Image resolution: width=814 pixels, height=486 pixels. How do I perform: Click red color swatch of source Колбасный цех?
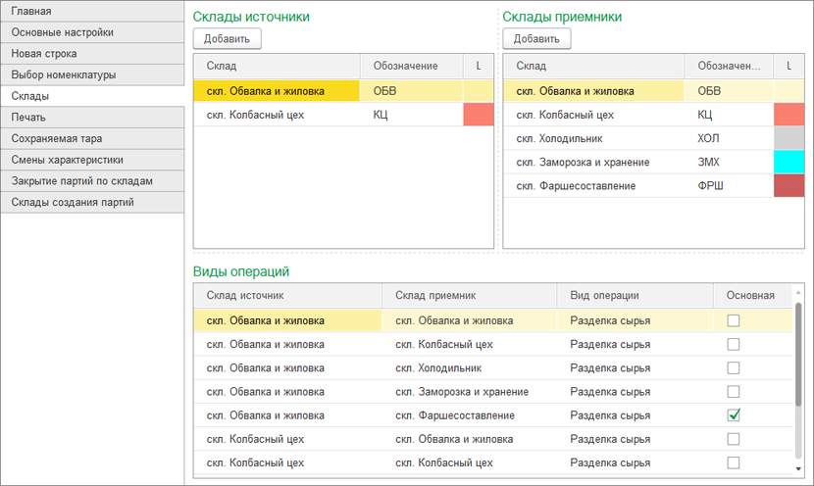click(x=478, y=115)
